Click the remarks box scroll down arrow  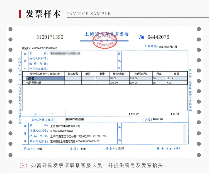click(x=184, y=142)
